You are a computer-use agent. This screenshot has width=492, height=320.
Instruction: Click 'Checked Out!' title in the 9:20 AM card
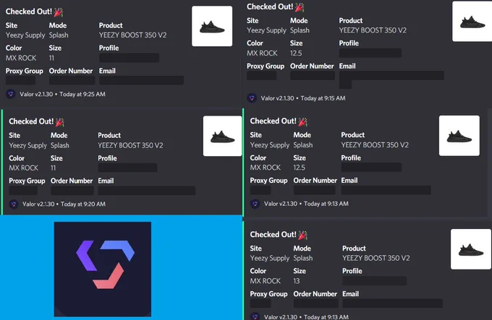31,121
